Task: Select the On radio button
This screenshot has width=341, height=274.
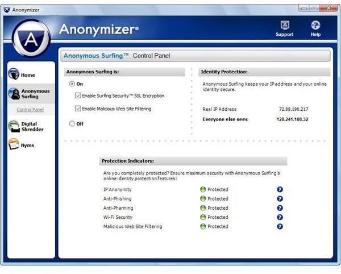Action: click(x=72, y=84)
